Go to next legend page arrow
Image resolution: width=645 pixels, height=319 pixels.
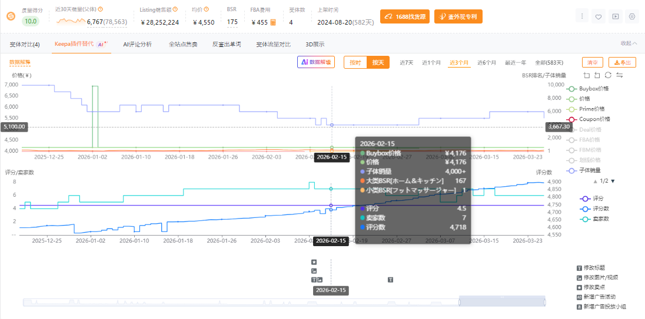point(613,181)
